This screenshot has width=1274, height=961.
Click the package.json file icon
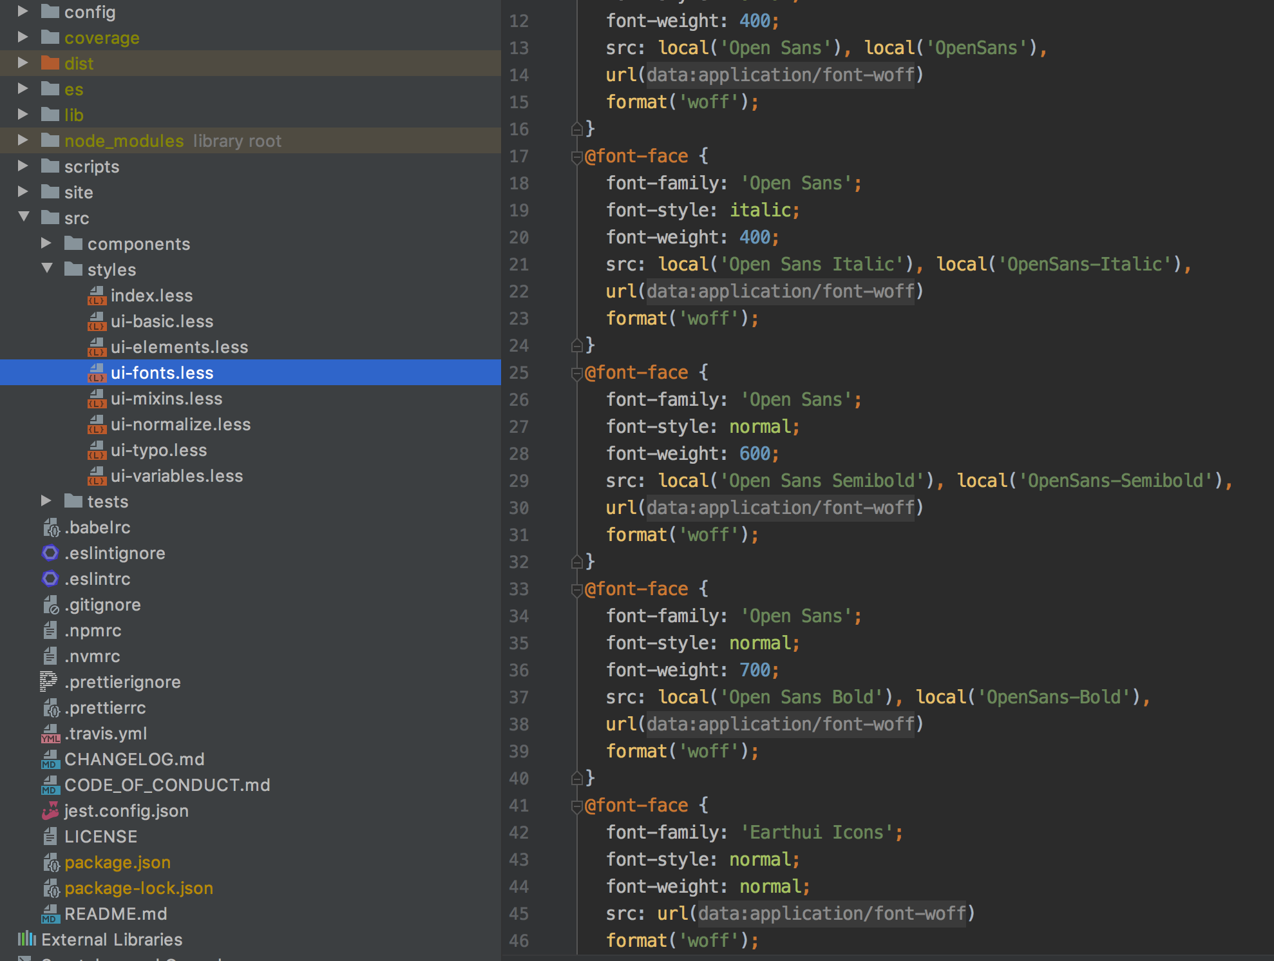51,862
